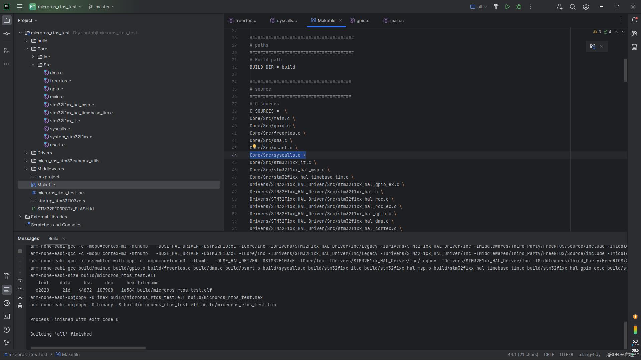Click the trash icon to clear build output
Viewport: 641px width, 360px height.
click(x=20, y=306)
